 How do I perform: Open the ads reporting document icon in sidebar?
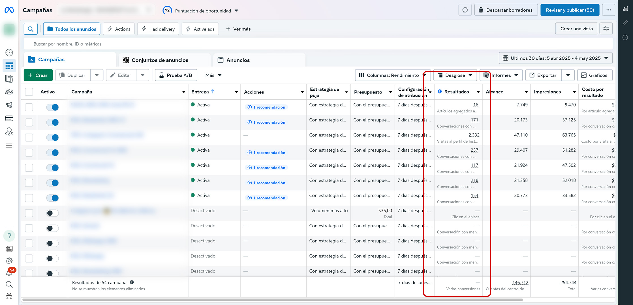[9, 79]
